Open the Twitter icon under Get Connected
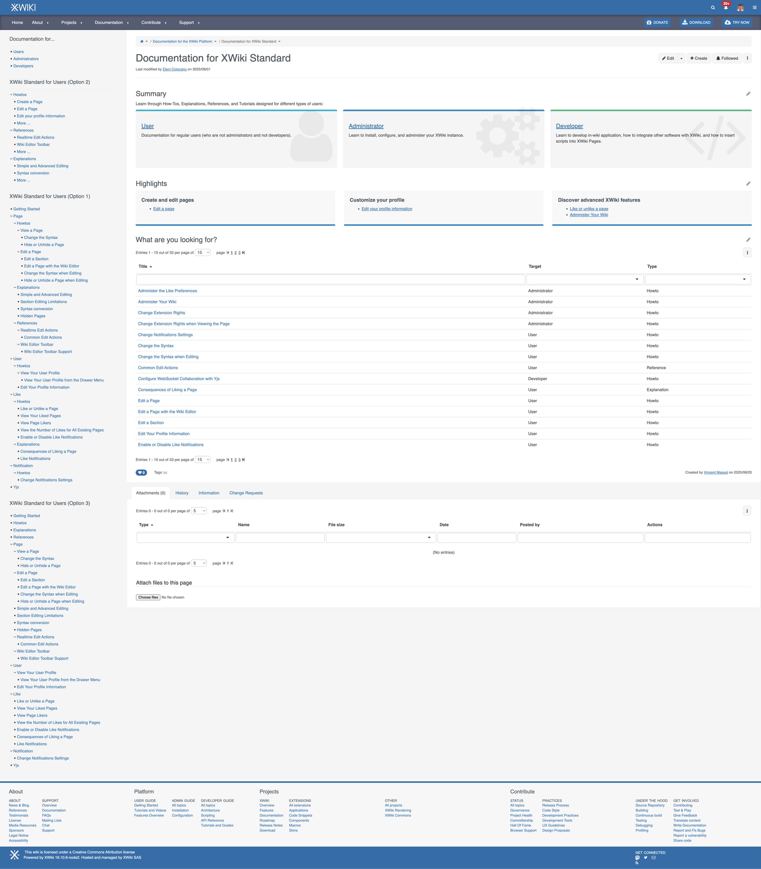 coord(646,858)
